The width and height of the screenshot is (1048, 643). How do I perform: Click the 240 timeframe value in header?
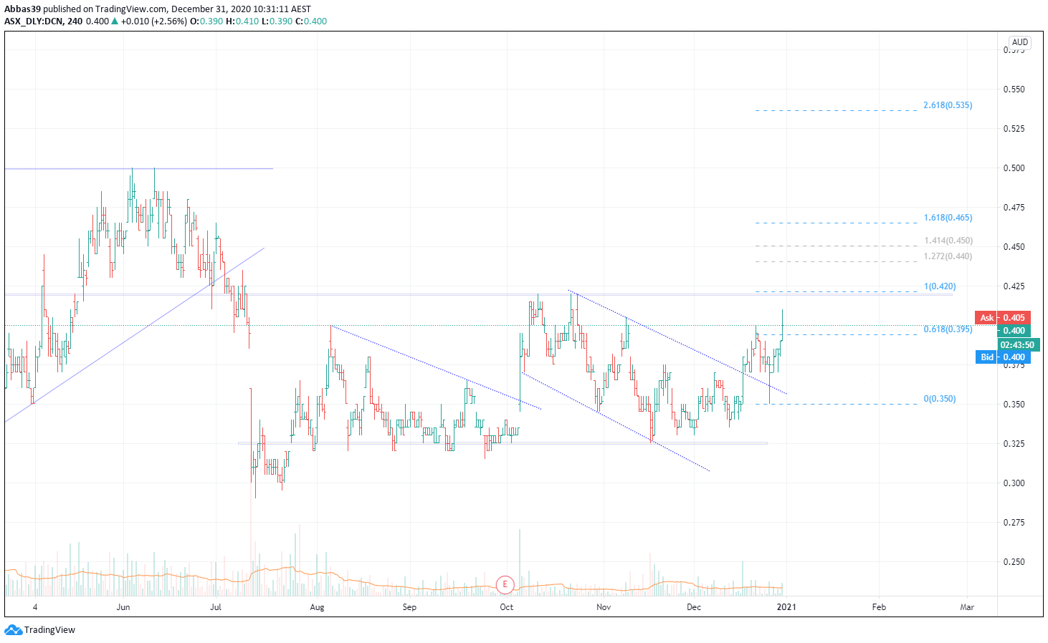[75, 21]
